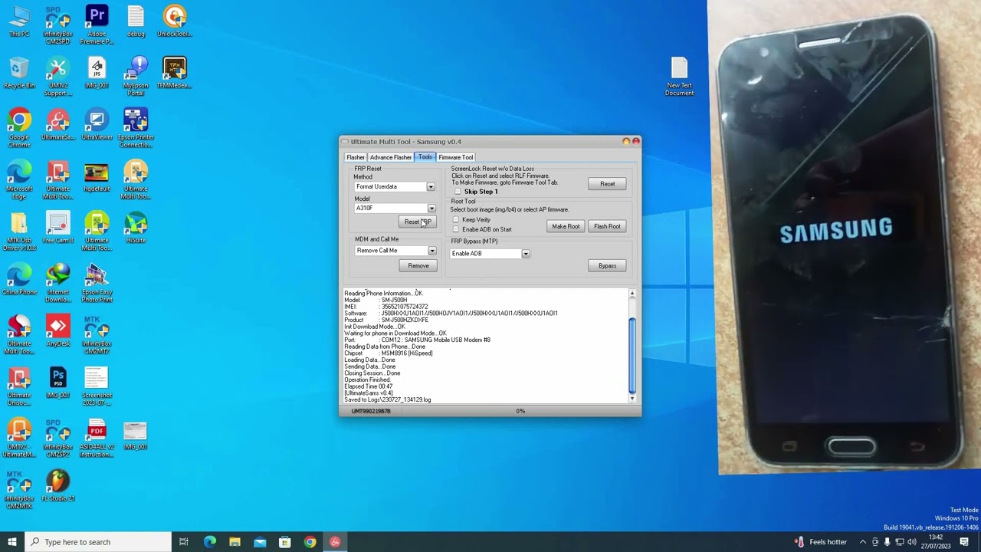Launch Microsoft Edge desktop shortcut
This screenshot has height=552, width=981.
coord(19,179)
